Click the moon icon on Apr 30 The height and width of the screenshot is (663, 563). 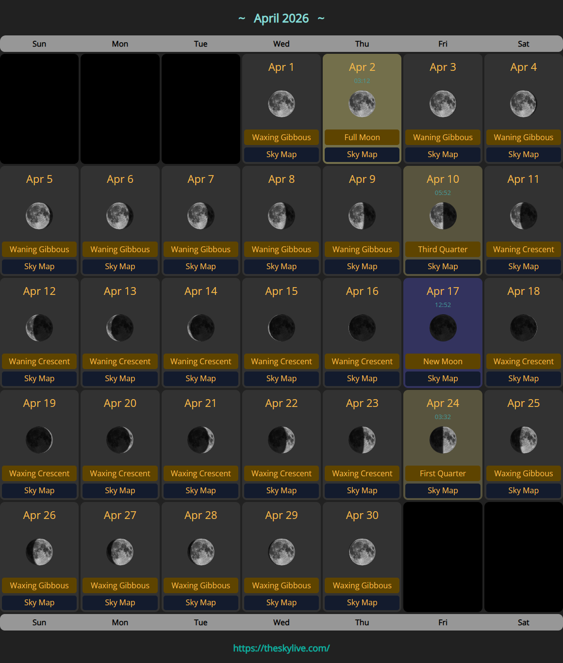pos(362,551)
